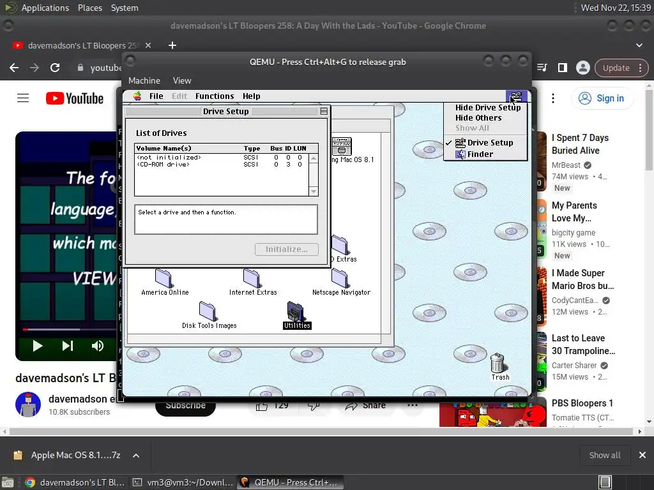This screenshot has height=490, width=654.
Task: Open the Applications menu in top panel
Action: (x=45, y=8)
